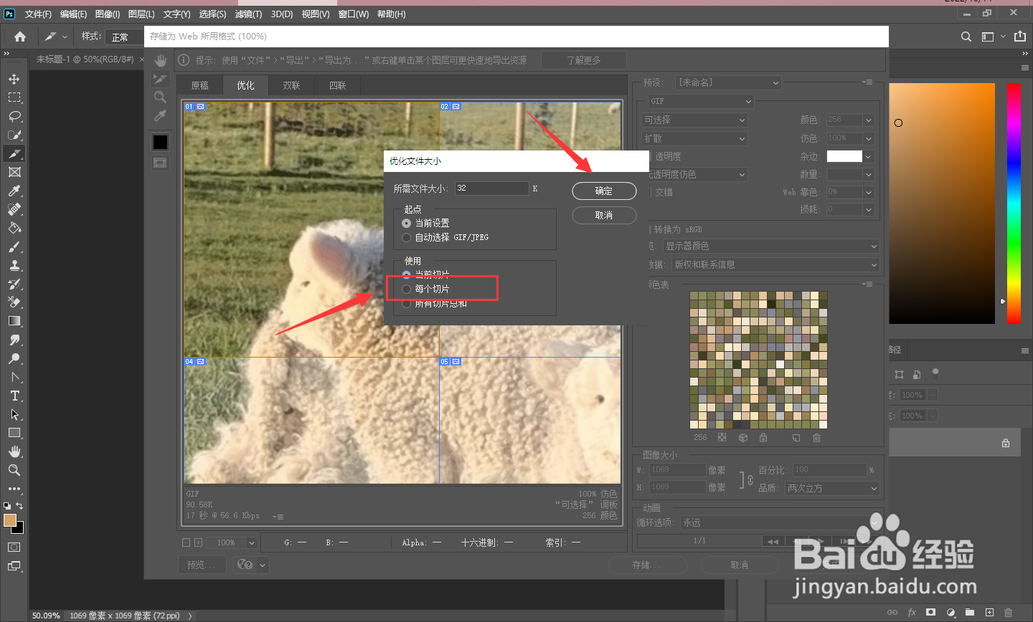Select the main toolbar Eyedropper tool
Screen dimensions: 1033x622
(14, 191)
